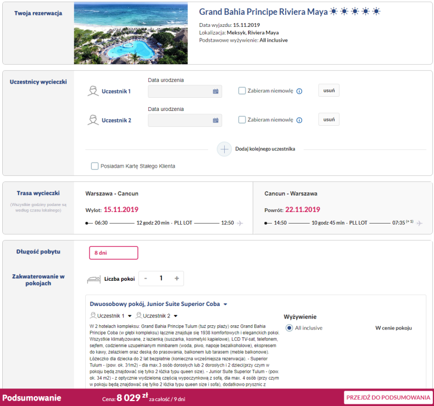Open calendar icon for Uczestnik 1 birth date
This screenshot has width=434, height=406.
coord(215,91)
